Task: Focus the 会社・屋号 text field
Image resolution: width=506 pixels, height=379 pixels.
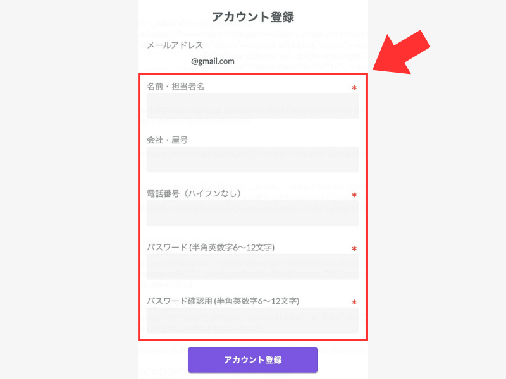Action: pos(252,160)
